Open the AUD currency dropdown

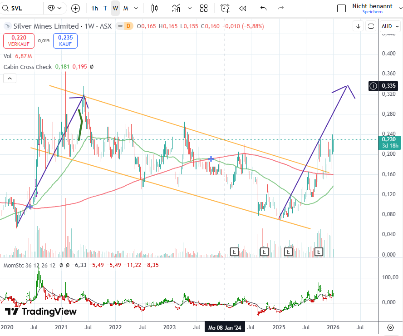pyautogui.click(x=390, y=26)
